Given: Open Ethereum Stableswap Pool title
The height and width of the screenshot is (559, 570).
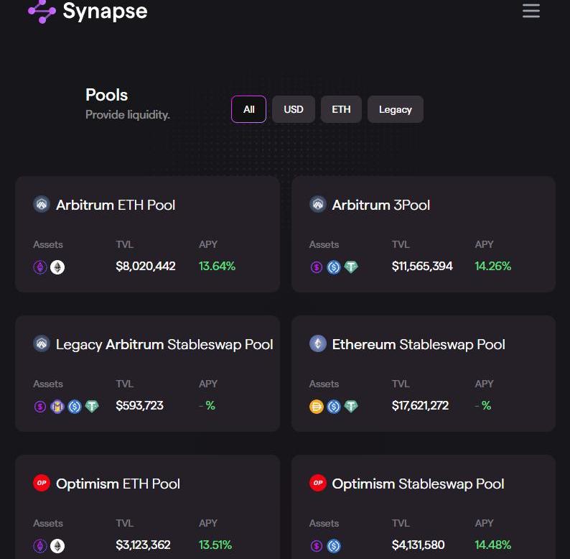Looking at the screenshot, I should tap(419, 344).
